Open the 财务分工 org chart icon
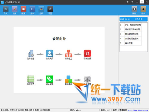This screenshot has height=112, width=149. click(x=69, y=53)
